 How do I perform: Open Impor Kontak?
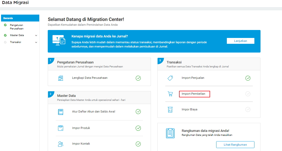(x=81, y=144)
